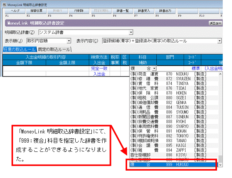This screenshot has height=178, width=232.
Task: Select (製)修 繕 費 872 from list
Action: 174,79
